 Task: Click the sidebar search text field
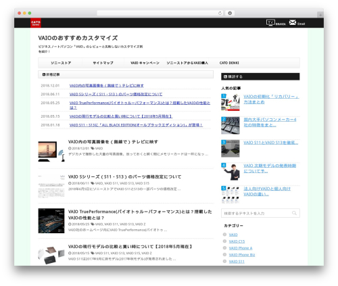pos(260,213)
